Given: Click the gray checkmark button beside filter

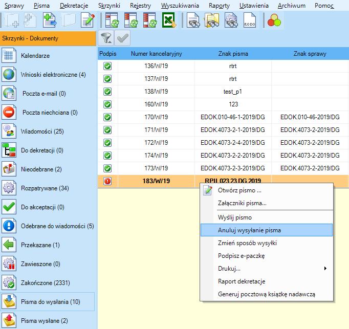Looking at the screenshot, I should tap(122, 38).
